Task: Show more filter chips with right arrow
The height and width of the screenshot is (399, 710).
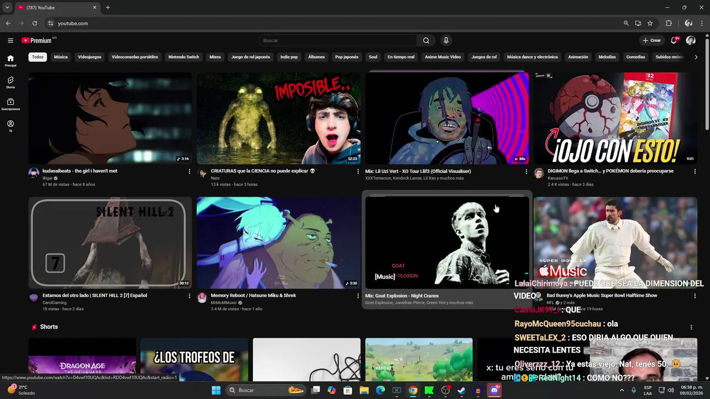Action: click(x=696, y=57)
